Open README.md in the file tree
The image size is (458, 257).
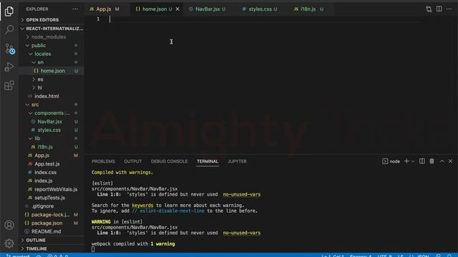(52, 231)
